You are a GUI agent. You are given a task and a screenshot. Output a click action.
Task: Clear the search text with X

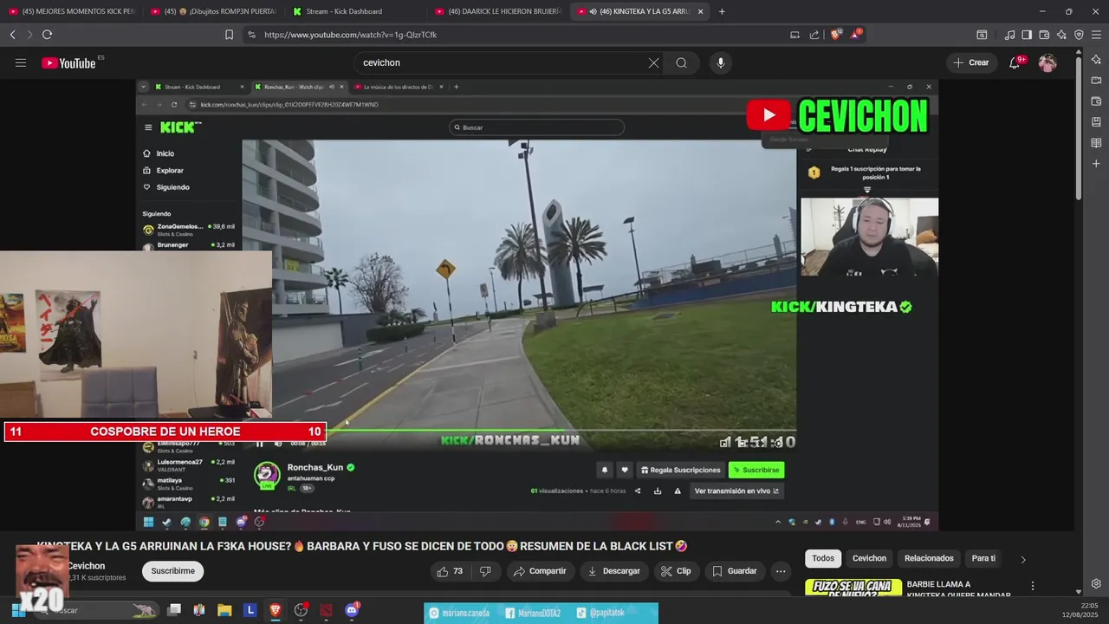click(x=653, y=62)
